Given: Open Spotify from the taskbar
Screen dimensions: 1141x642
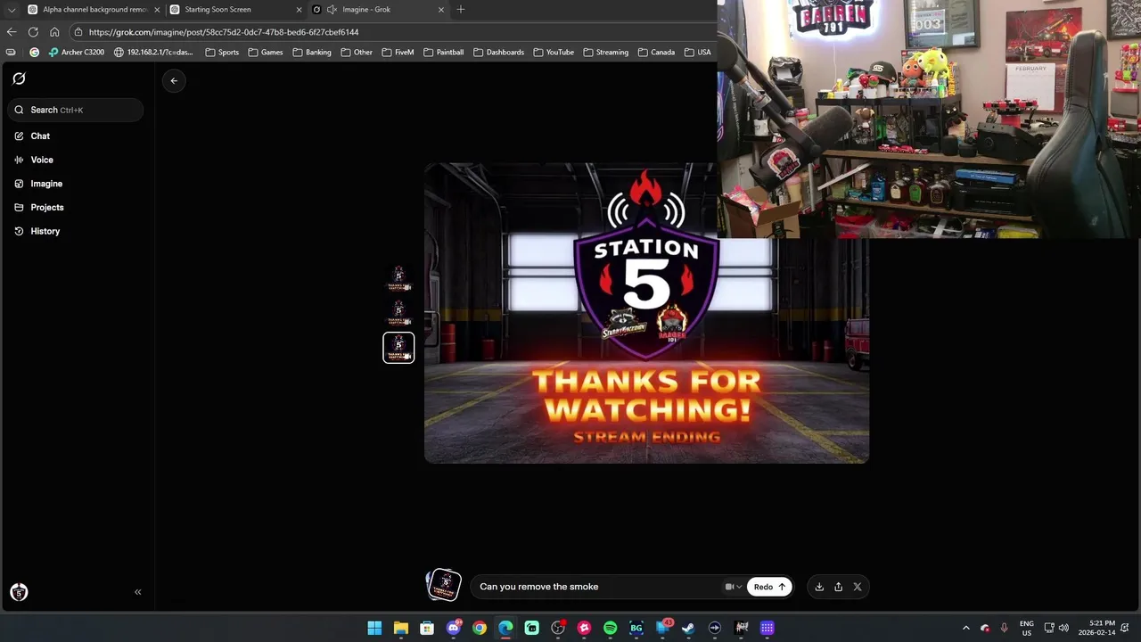Looking at the screenshot, I should (x=610, y=628).
